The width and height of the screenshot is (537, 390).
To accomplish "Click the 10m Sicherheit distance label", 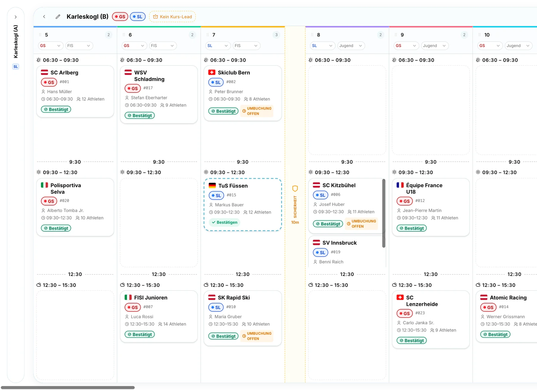I will [x=295, y=222].
